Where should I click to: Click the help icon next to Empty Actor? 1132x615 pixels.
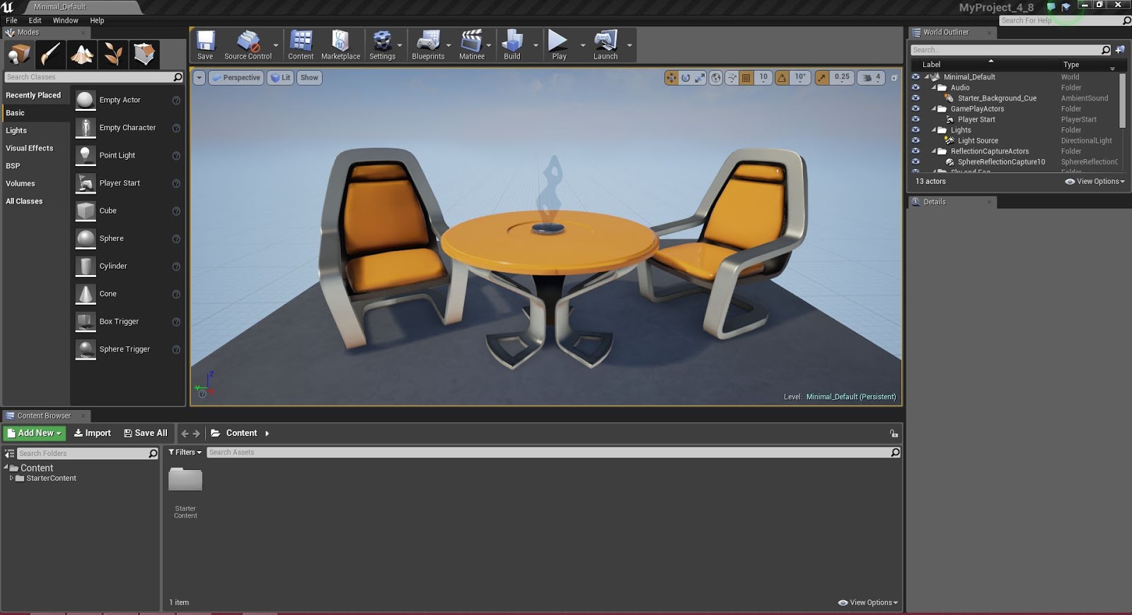(x=176, y=100)
